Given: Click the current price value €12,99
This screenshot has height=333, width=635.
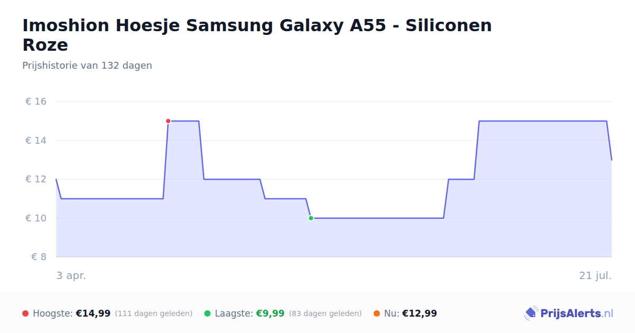Looking at the screenshot, I should click(x=420, y=313).
